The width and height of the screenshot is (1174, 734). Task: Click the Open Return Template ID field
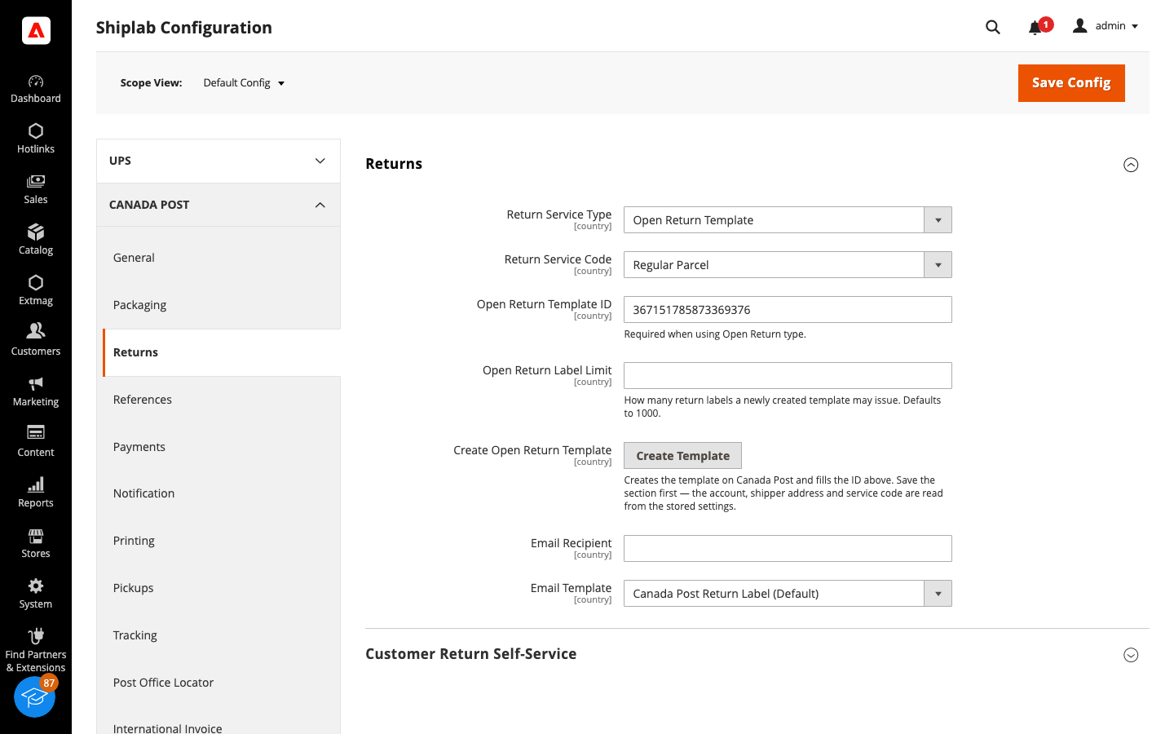pos(788,310)
